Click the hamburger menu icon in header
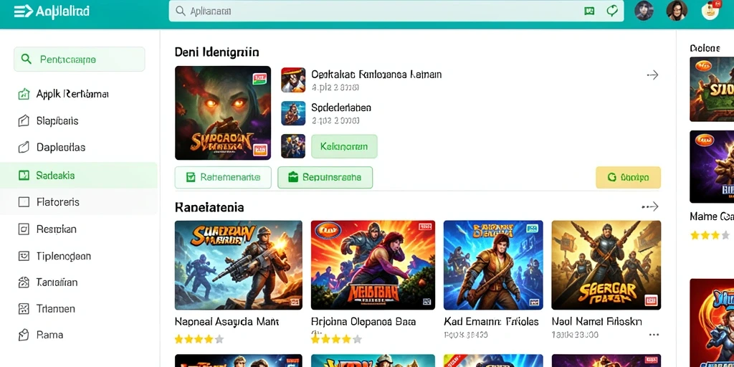The image size is (734, 367). 24,11
